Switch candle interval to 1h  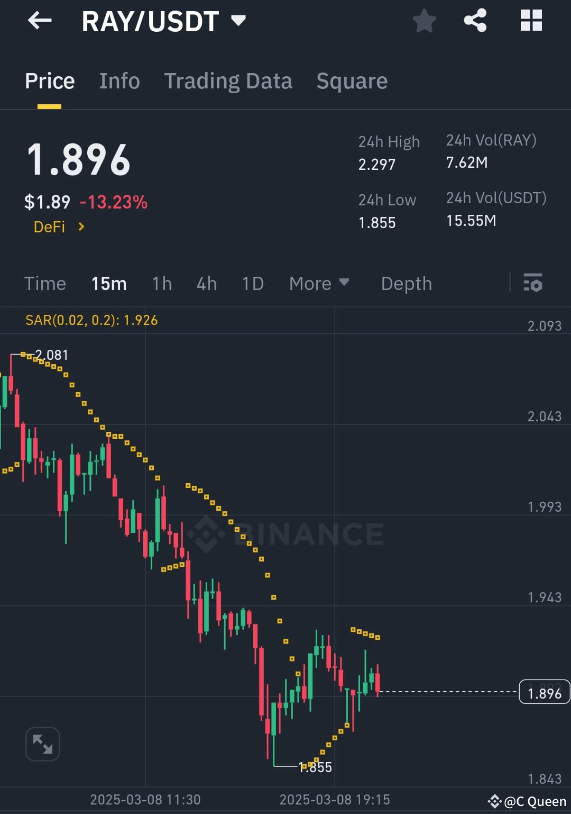pyautogui.click(x=162, y=284)
